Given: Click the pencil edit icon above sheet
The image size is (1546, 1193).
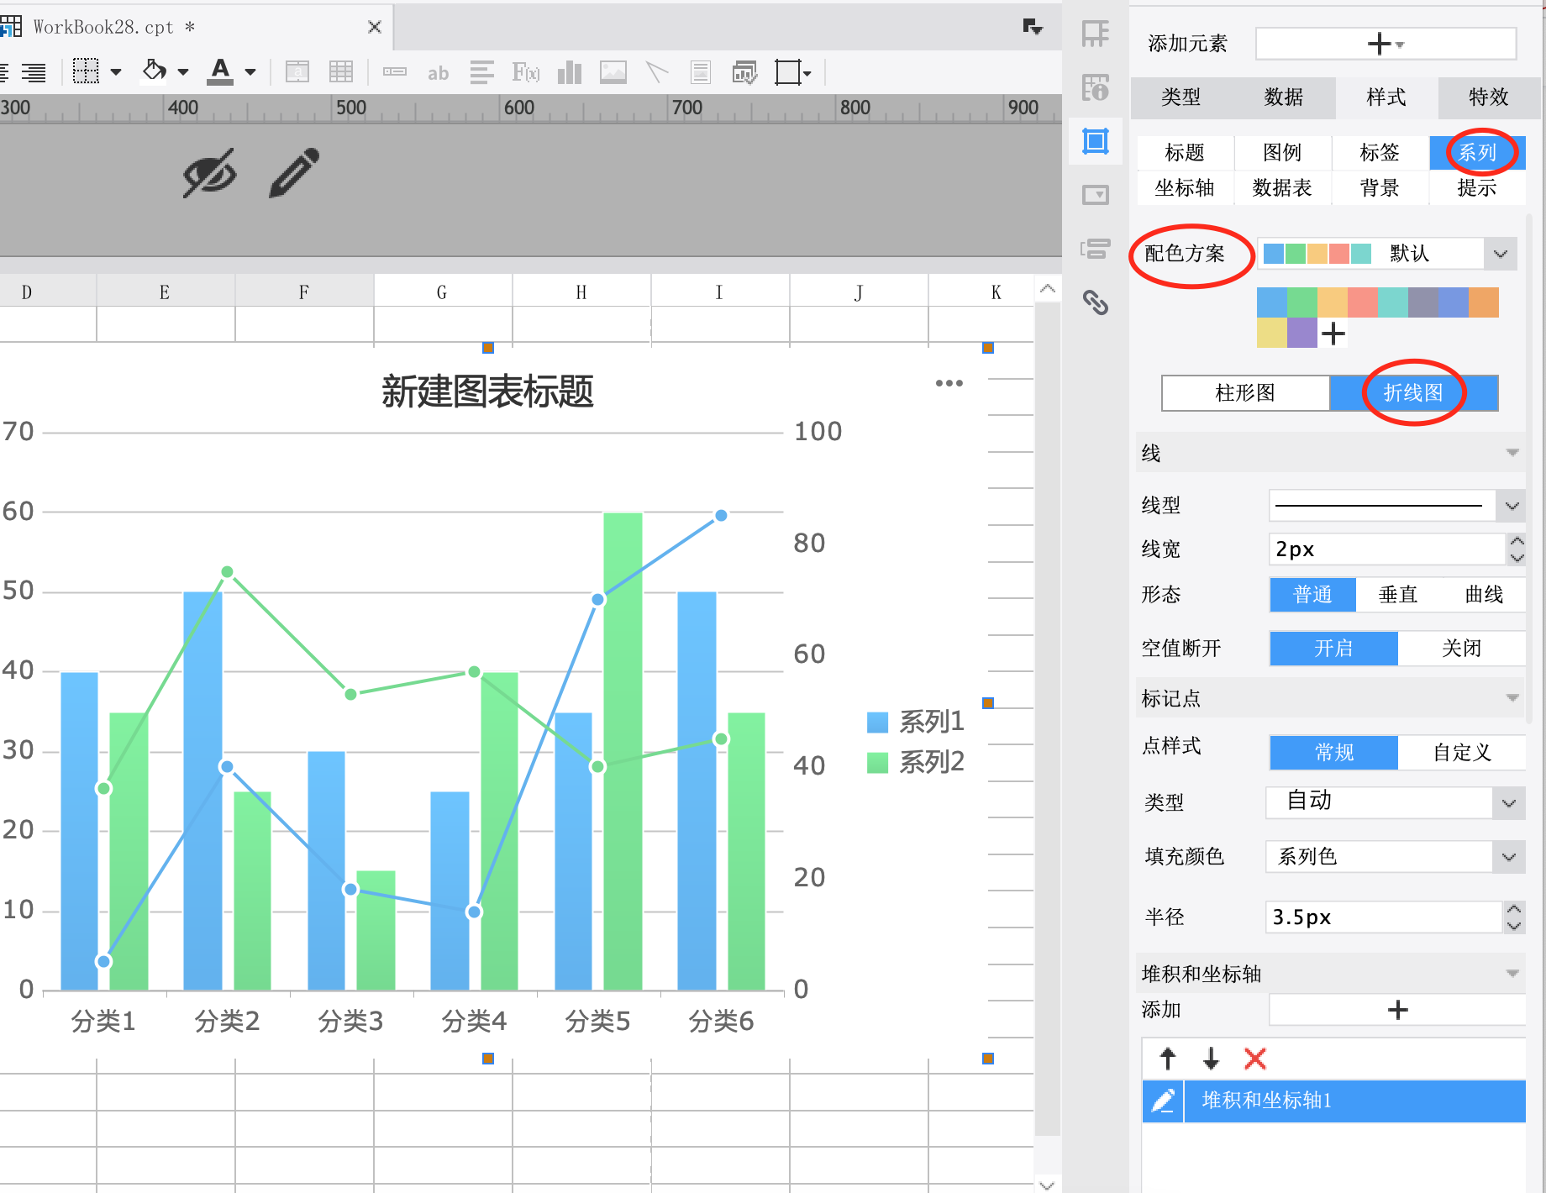Looking at the screenshot, I should point(294,173).
